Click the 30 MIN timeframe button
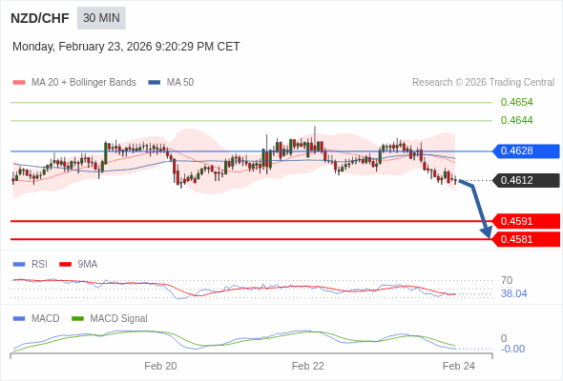The height and width of the screenshot is (381, 563). pos(101,18)
